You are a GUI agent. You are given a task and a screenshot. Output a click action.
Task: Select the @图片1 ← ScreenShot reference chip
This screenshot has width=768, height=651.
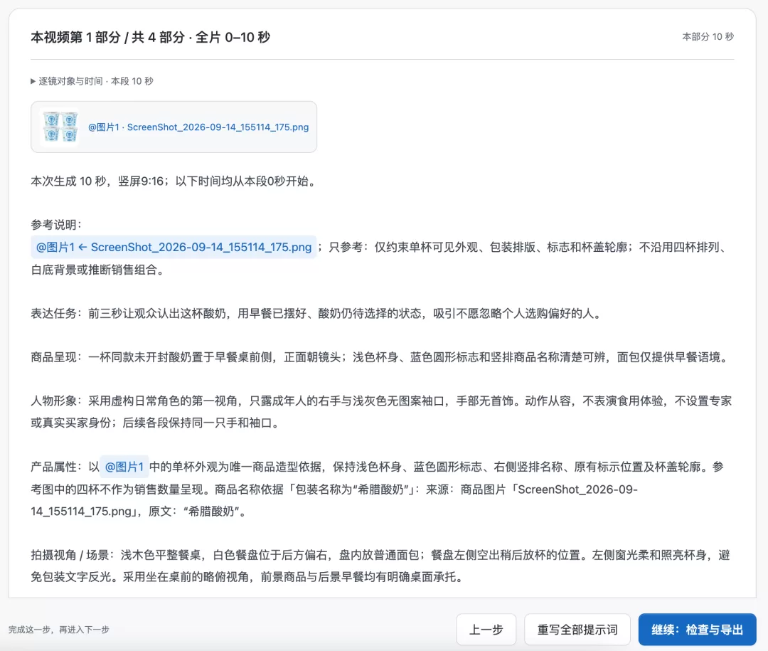(174, 247)
